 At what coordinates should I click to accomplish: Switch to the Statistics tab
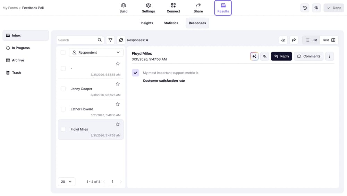[171, 23]
